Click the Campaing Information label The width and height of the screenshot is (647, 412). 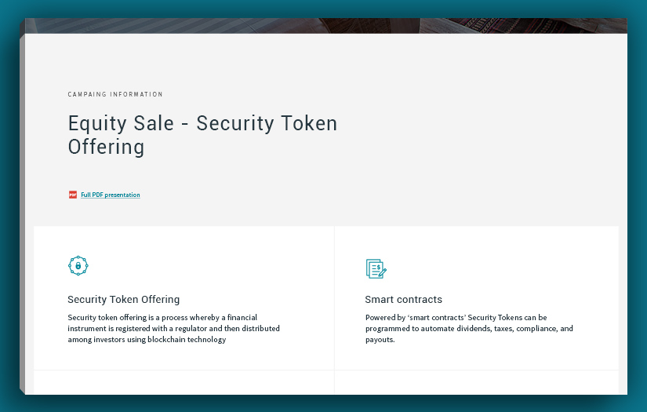[115, 94]
